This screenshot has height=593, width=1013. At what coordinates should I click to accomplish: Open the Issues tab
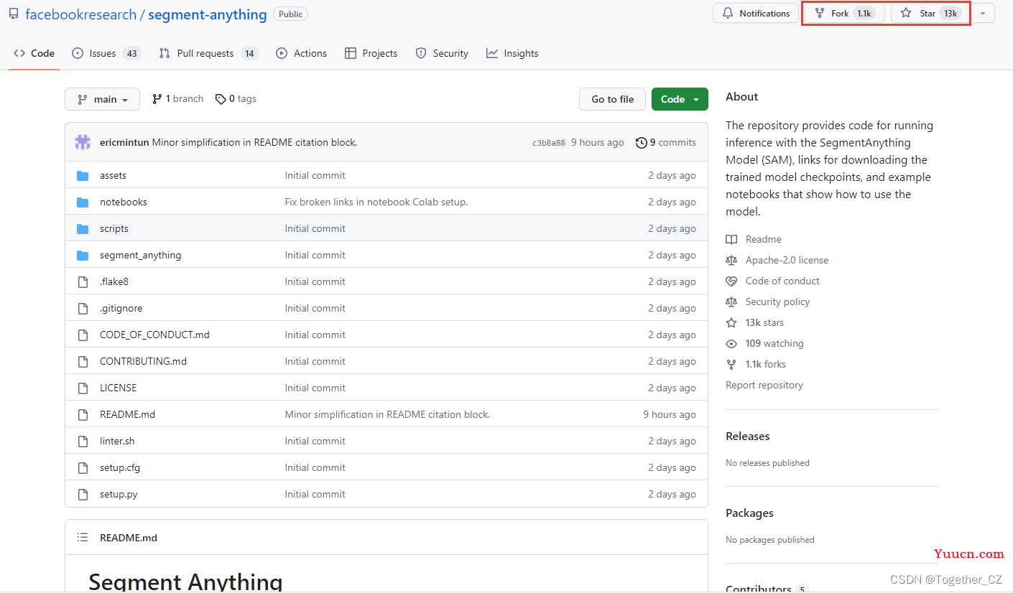(x=106, y=53)
